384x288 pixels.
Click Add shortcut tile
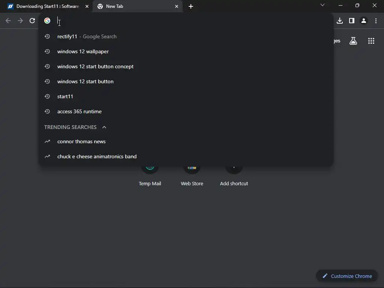pos(234,176)
